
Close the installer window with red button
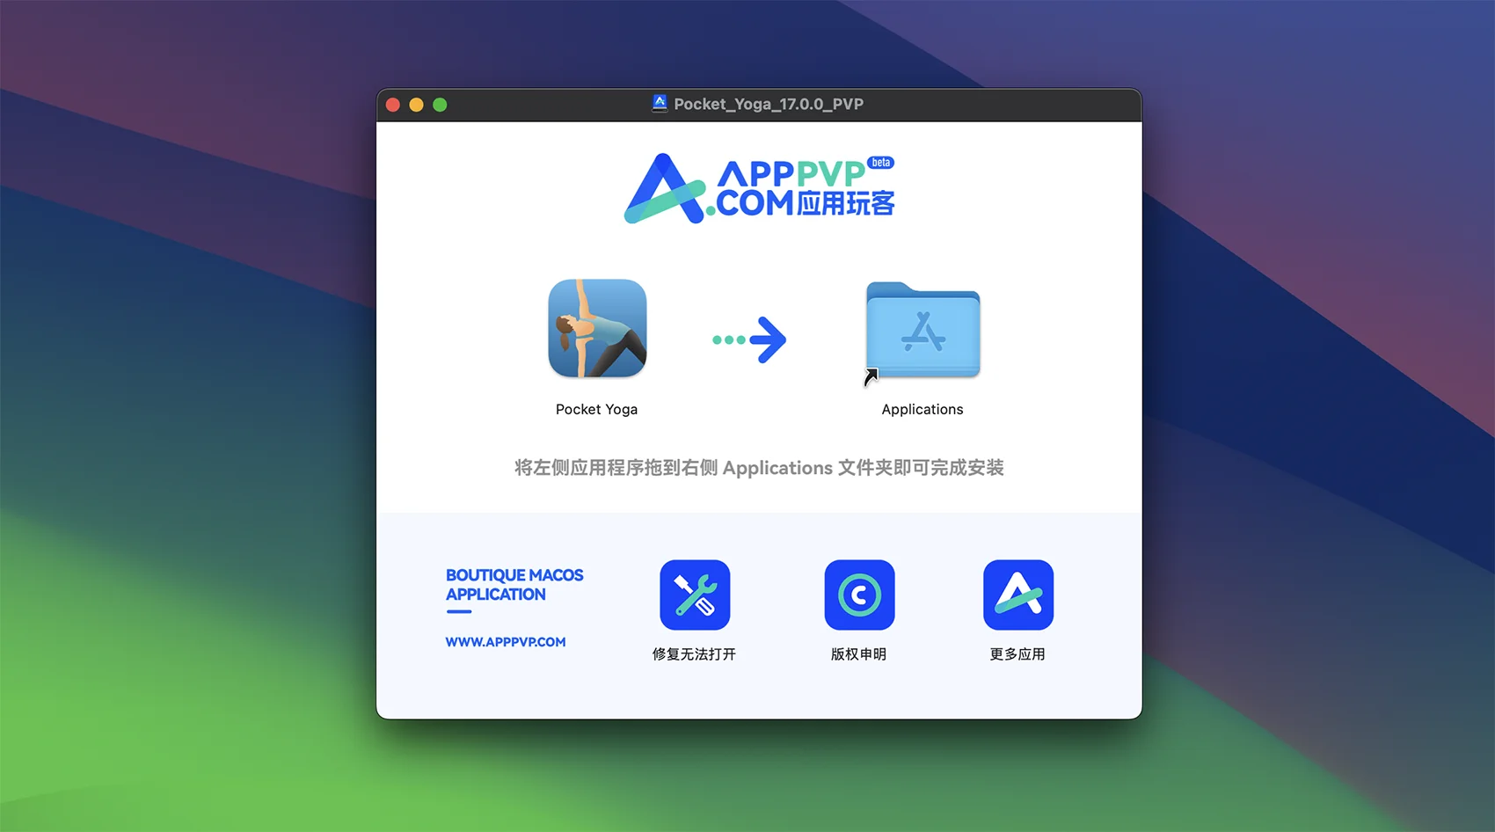(x=393, y=105)
